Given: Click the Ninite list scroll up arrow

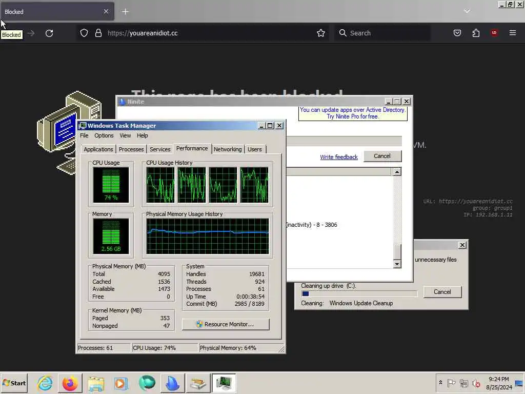Looking at the screenshot, I should click(397, 172).
